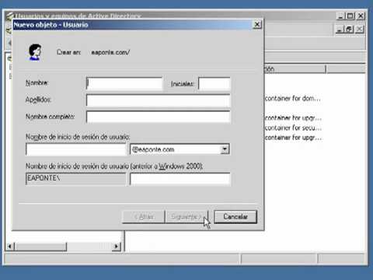Screen dimensions: 373x280
Task: Click the horizontal scrollbar thumb
Action: (x=40, y=247)
